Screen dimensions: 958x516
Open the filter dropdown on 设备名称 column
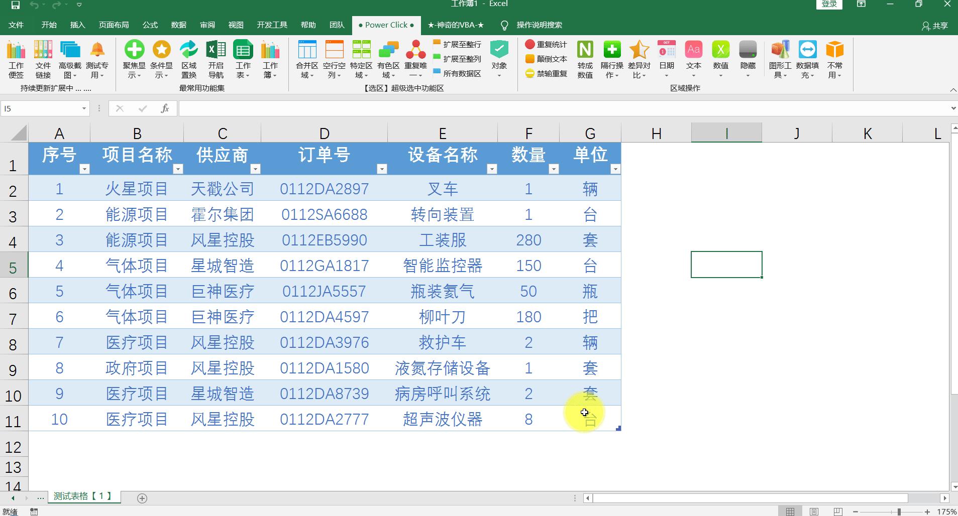[x=492, y=169]
